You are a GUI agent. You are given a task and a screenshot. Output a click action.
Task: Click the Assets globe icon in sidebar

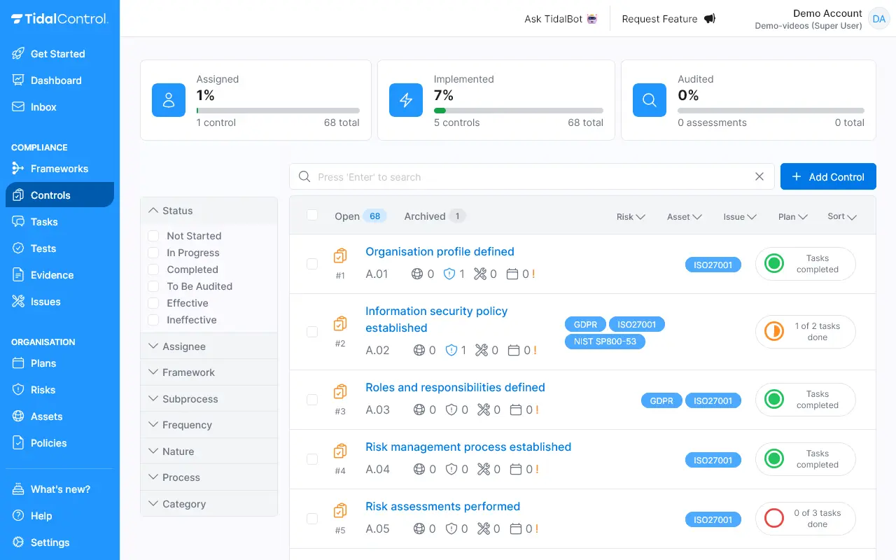coord(18,416)
